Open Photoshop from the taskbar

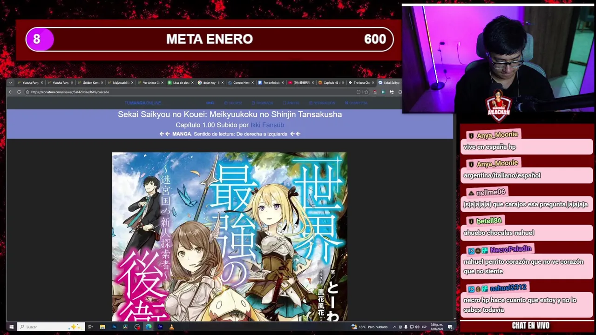click(114, 327)
